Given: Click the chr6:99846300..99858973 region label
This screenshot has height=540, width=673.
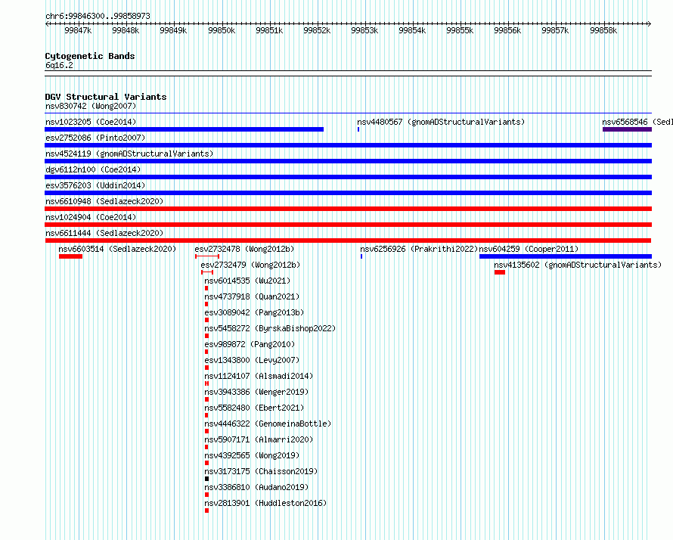Looking at the screenshot, I should coord(98,16).
